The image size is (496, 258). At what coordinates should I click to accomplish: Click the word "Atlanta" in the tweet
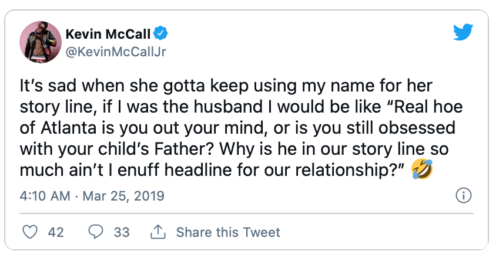tap(68, 128)
